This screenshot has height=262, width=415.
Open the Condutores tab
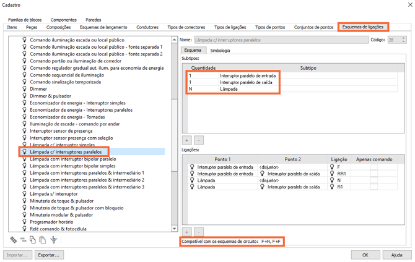(147, 27)
